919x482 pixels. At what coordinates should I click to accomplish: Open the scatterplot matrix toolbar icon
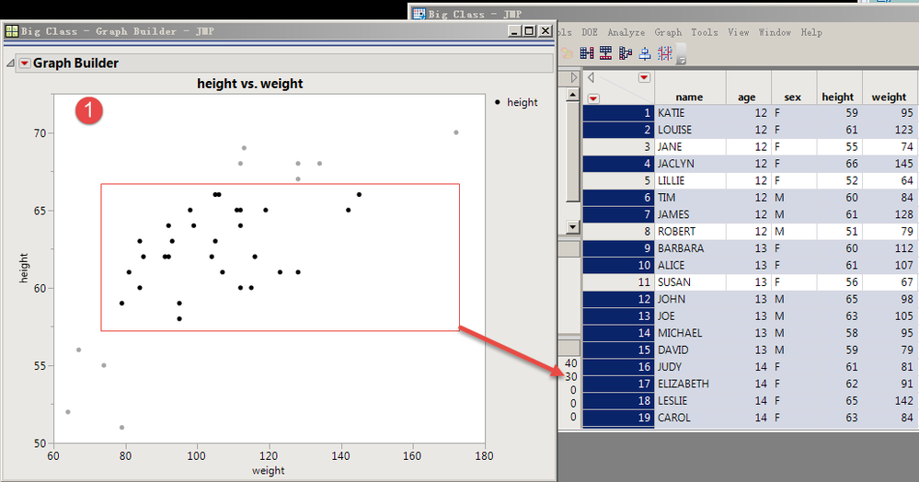pos(664,53)
